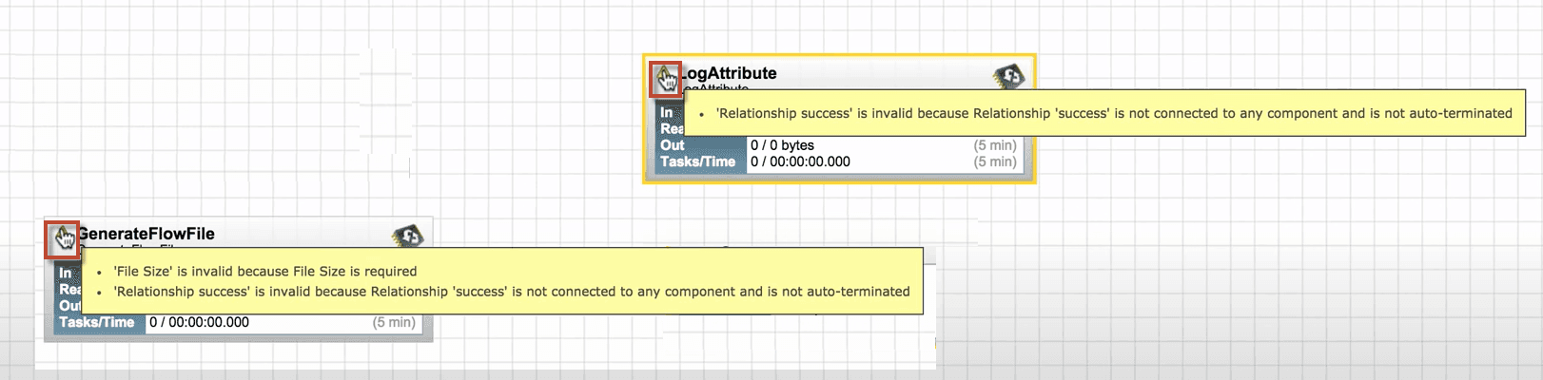Click the processor chip icon on LogAttribute

[x=1008, y=76]
